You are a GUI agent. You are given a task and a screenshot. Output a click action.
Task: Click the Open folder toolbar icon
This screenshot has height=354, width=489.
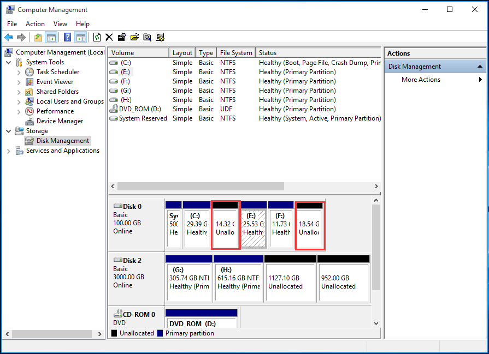135,37
